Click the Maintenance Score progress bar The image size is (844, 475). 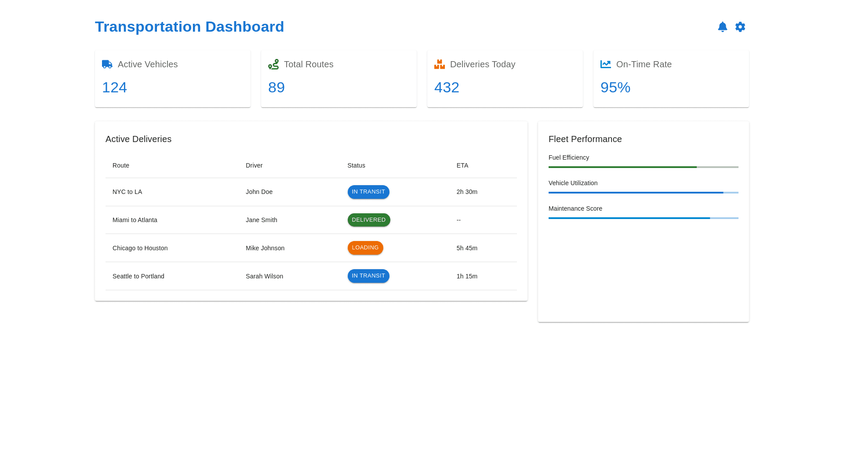click(643, 218)
